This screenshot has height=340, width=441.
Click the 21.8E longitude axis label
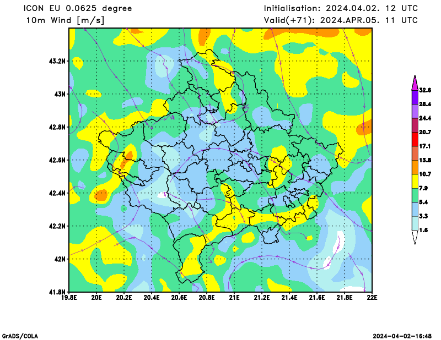[345, 297]
